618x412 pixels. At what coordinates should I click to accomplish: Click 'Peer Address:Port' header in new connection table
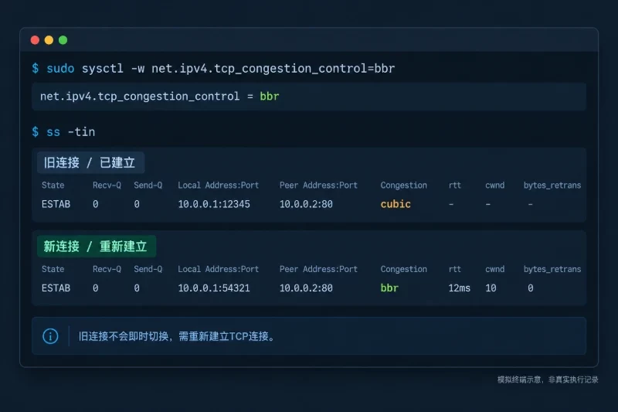[x=318, y=269]
